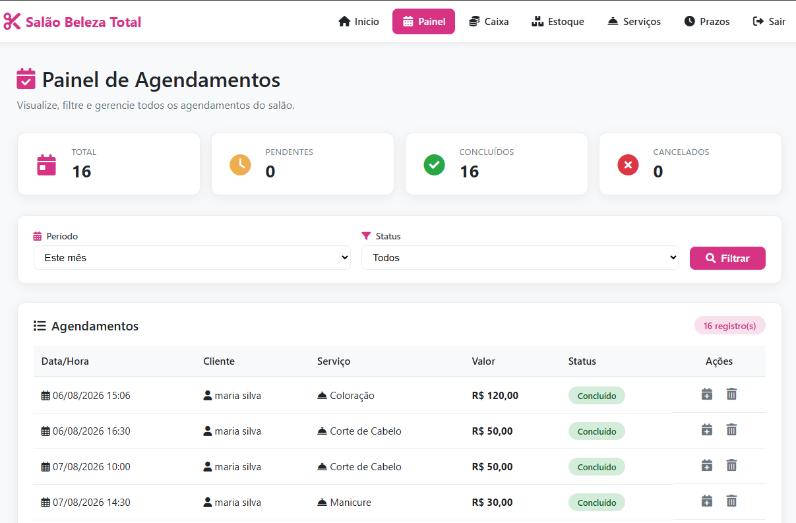Click the Salão Beleza Total brand link
796x523 pixels.
(73, 22)
